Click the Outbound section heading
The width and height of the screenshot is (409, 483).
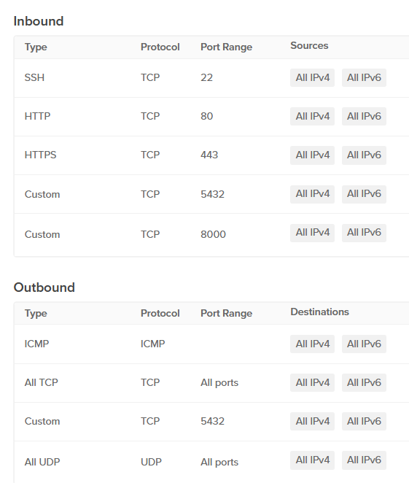pyautogui.click(x=44, y=287)
